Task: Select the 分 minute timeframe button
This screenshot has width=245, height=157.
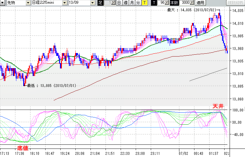Action: (x=138, y=3)
